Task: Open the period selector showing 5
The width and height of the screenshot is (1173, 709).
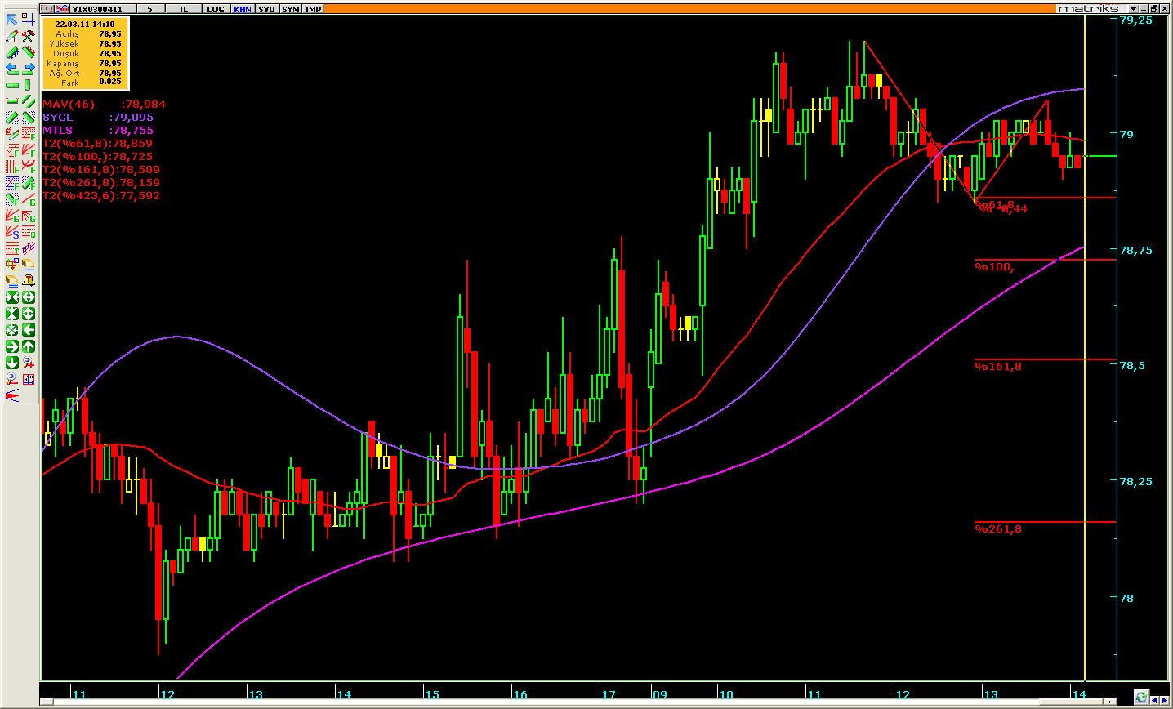Action: [149, 9]
